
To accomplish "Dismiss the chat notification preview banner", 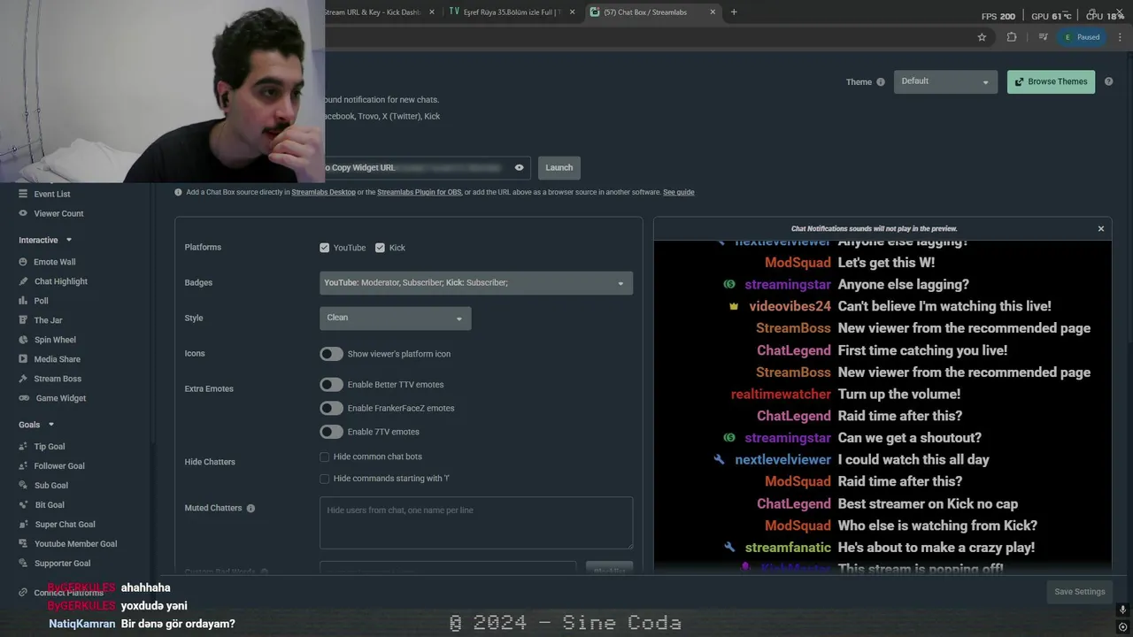I will click(x=1101, y=228).
